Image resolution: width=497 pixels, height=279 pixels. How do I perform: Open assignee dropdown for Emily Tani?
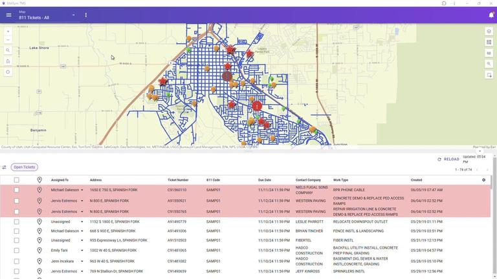tap(82, 251)
